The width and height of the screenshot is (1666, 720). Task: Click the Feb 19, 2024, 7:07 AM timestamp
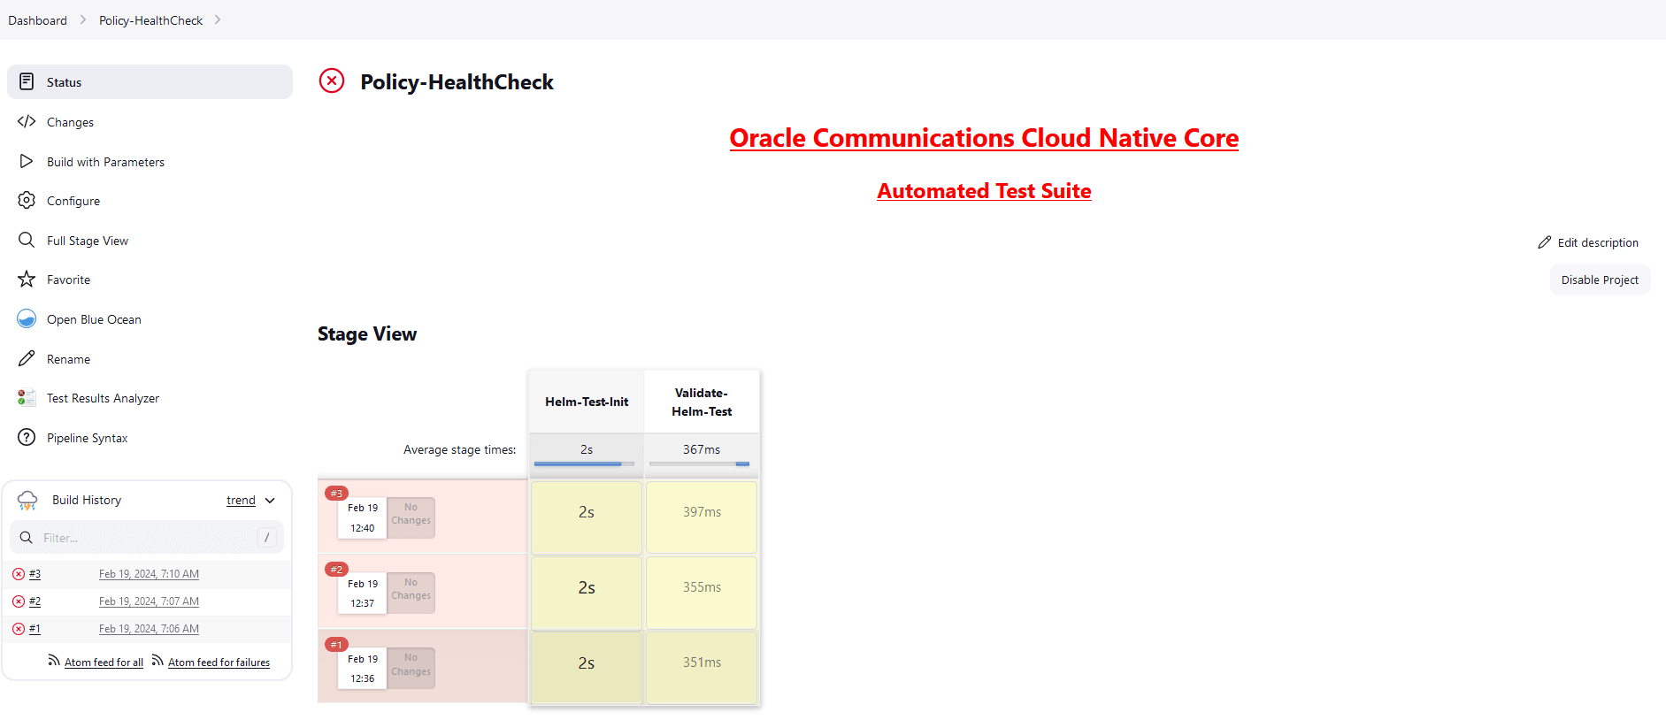(149, 601)
